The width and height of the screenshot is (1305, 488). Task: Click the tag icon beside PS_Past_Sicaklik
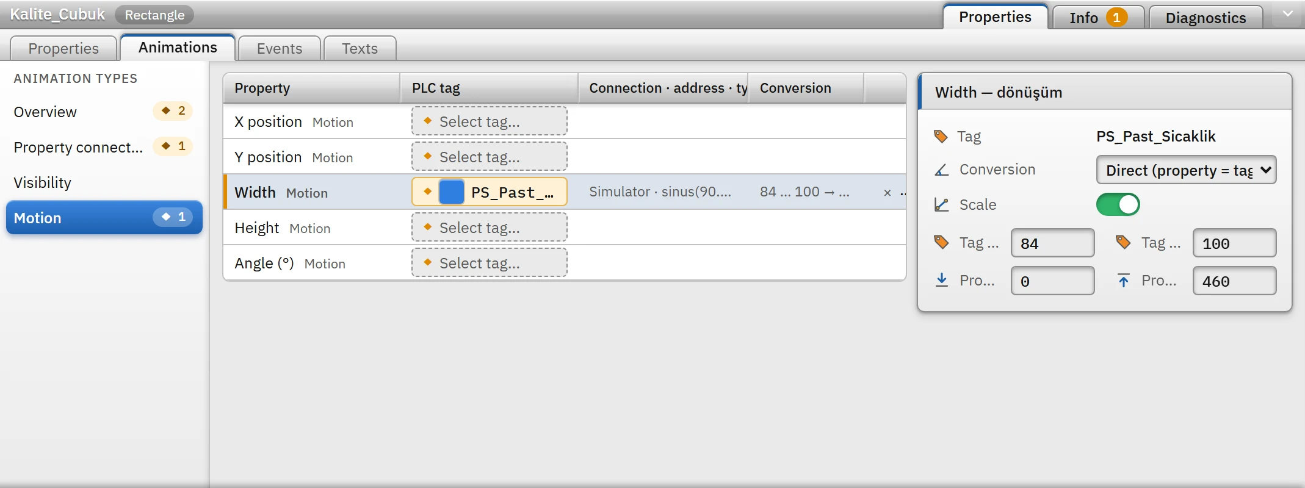tap(941, 136)
